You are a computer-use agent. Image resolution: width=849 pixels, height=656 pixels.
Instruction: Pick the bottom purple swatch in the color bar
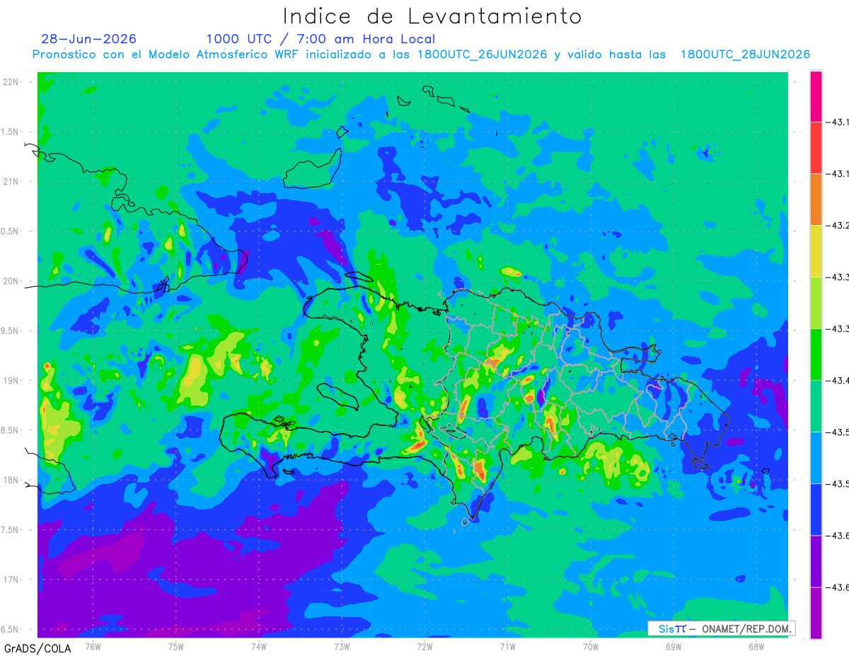(816, 613)
